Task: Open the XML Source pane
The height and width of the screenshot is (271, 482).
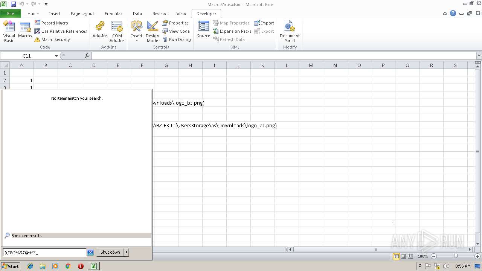Action: point(203,30)
